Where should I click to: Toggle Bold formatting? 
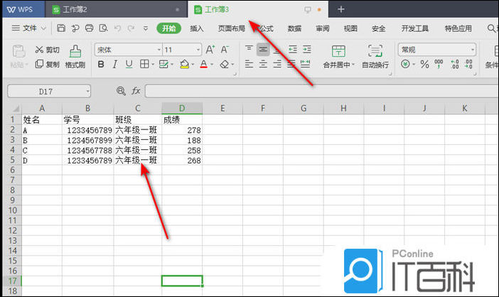[101, 64]
